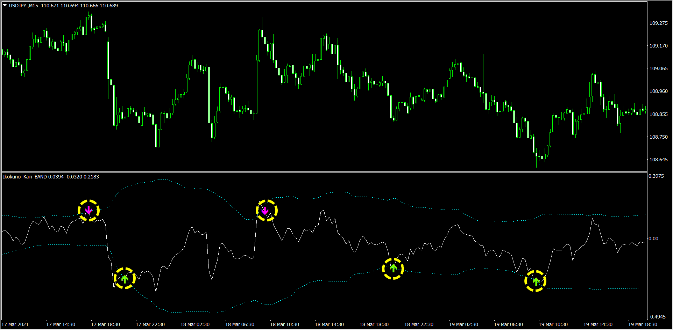Click the 109.170 price level label
Image resolution: width=673 pixels, height=330 pixels.
(x=659, y=46)
